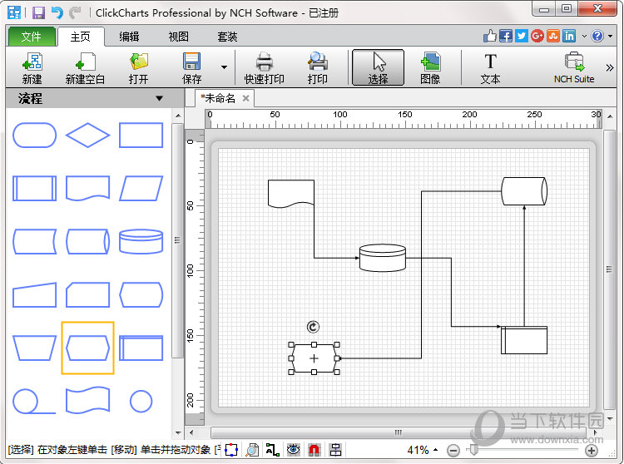Image resolution: width=624 pixels, height=464 pixels.
Task: Share on LinkedIn icon
Action: 569,37
